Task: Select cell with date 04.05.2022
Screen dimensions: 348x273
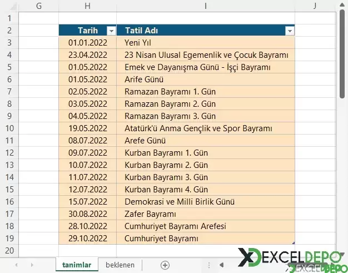Action: coord(88,116)
